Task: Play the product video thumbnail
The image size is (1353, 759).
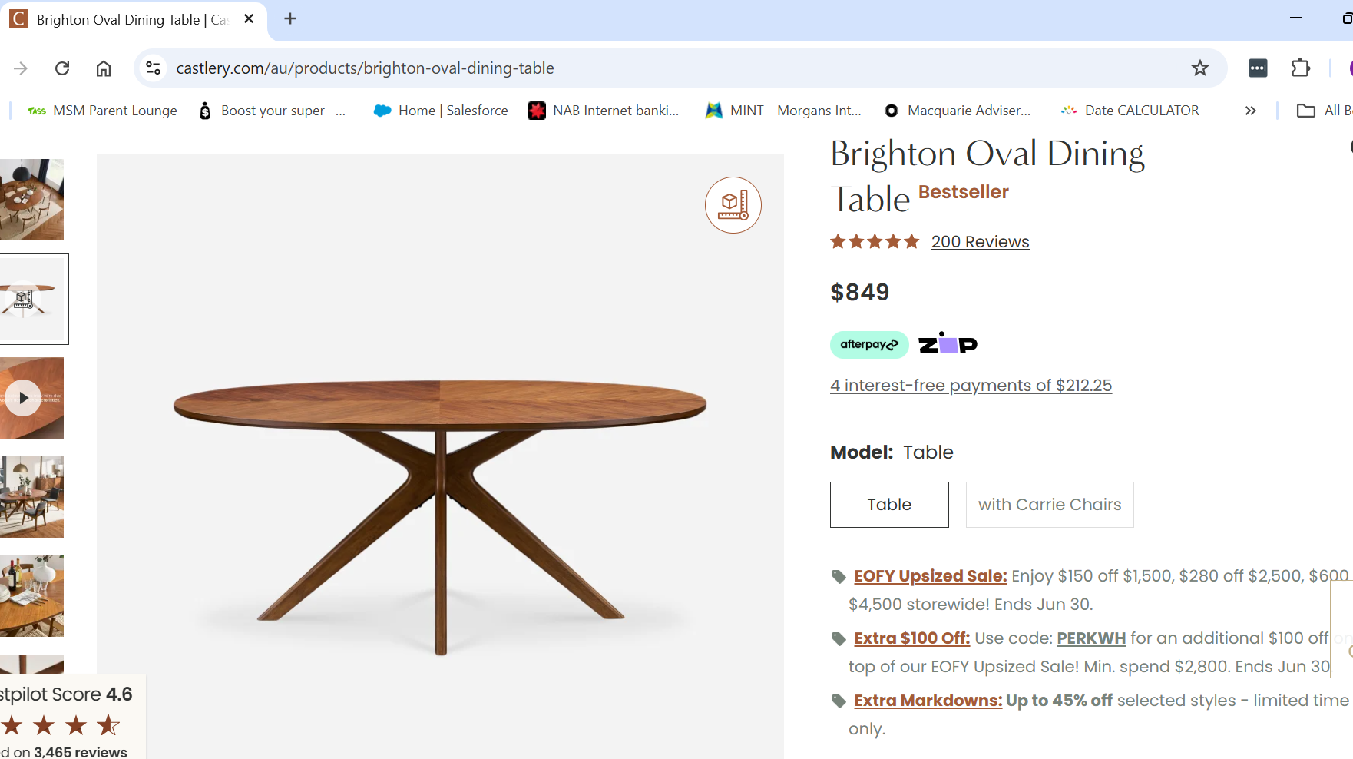Action: (x=24, y=398)
